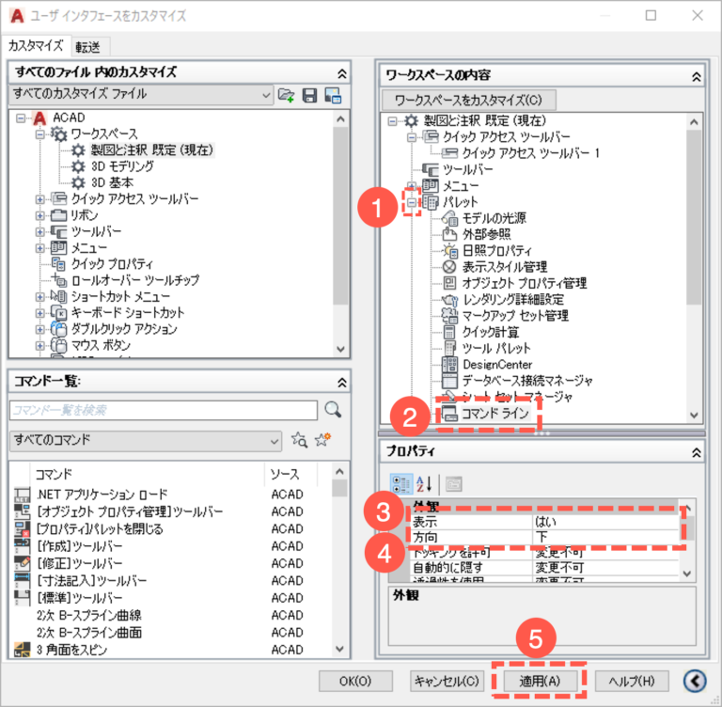Click the 適用(A) button
The height and width of the screenshot is (707, 722).
tap(540, 681)
